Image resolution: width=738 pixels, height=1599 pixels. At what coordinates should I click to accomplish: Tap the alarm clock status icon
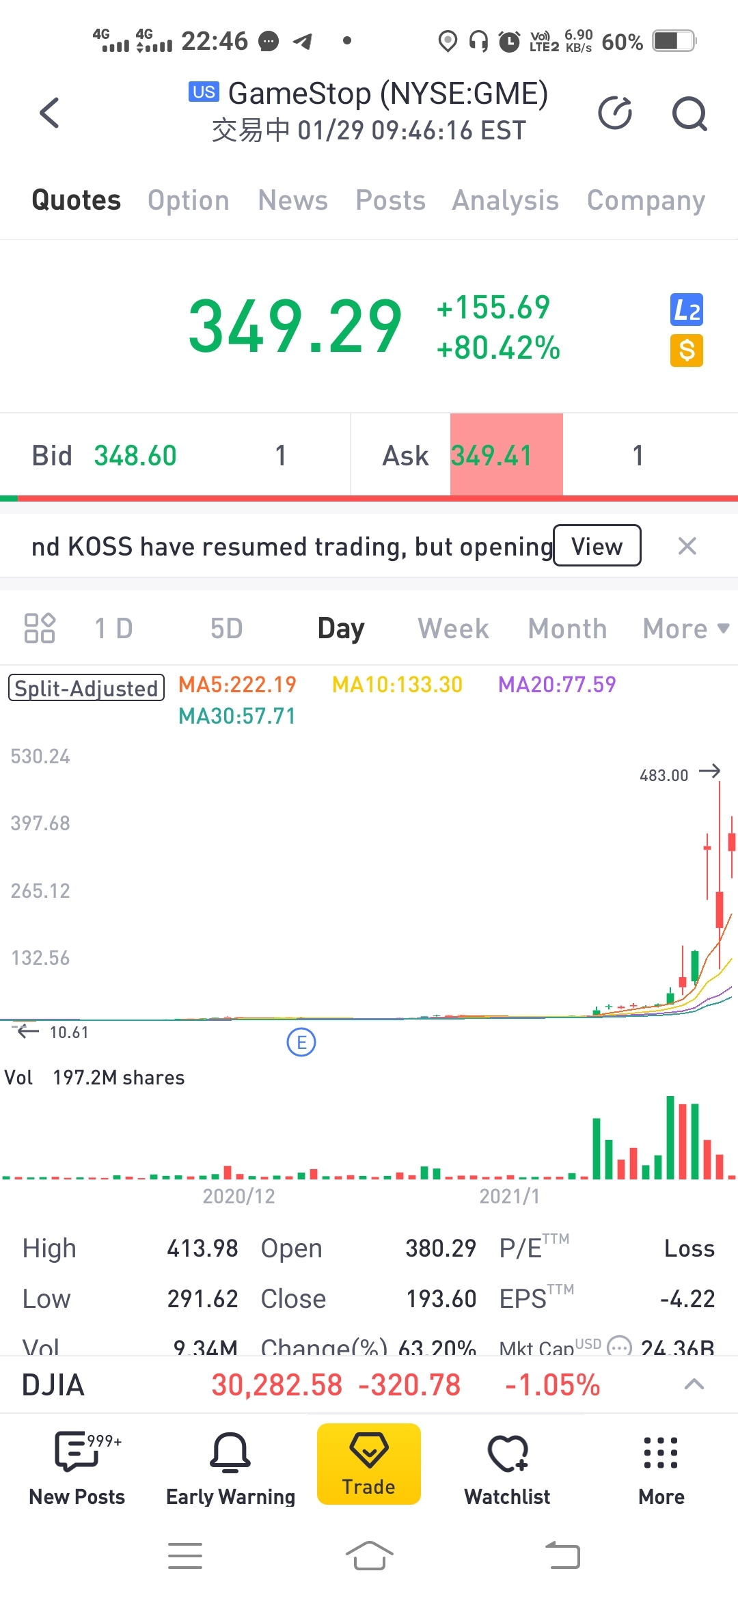pyautogui.click(x=509, y=42)
